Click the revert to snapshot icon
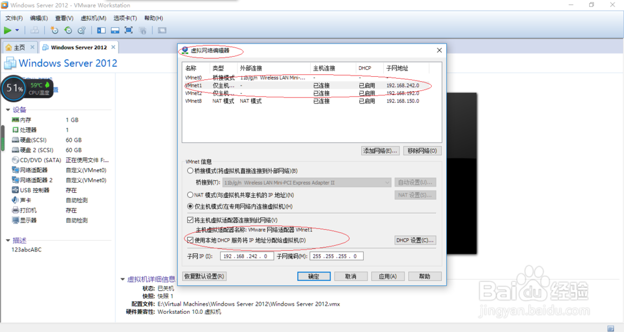Viewport: 624px width, 332px height. [x=68, y=30]
